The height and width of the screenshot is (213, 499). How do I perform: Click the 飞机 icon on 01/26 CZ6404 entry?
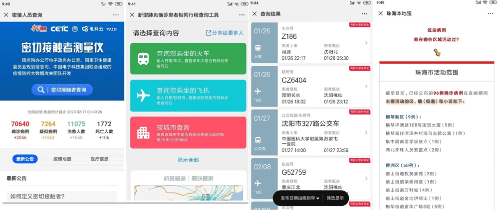click(258, 92)
